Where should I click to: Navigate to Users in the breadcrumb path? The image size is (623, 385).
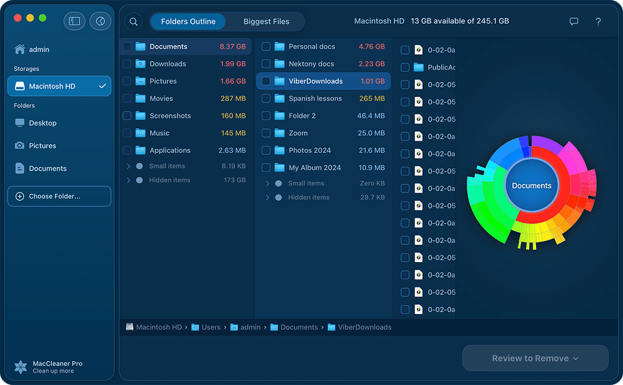pyautogui.click(x=210, y=328)
